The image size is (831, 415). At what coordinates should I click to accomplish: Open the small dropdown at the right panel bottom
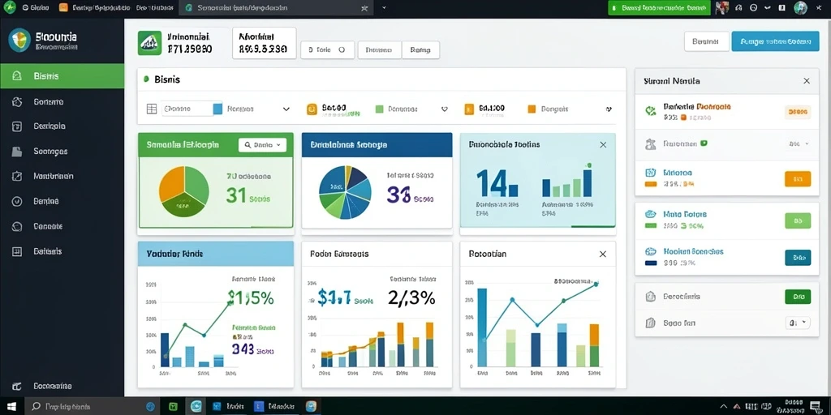(x=798, y=323)
